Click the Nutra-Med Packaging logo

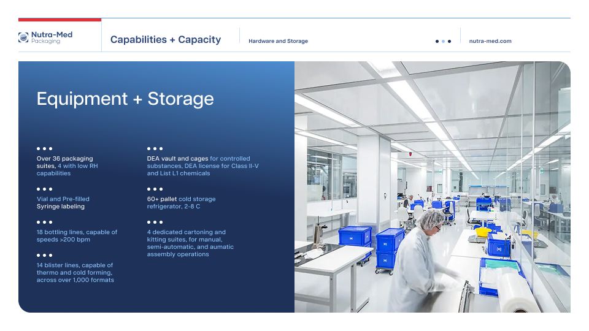pyautogui.click(x=45, y=37)
